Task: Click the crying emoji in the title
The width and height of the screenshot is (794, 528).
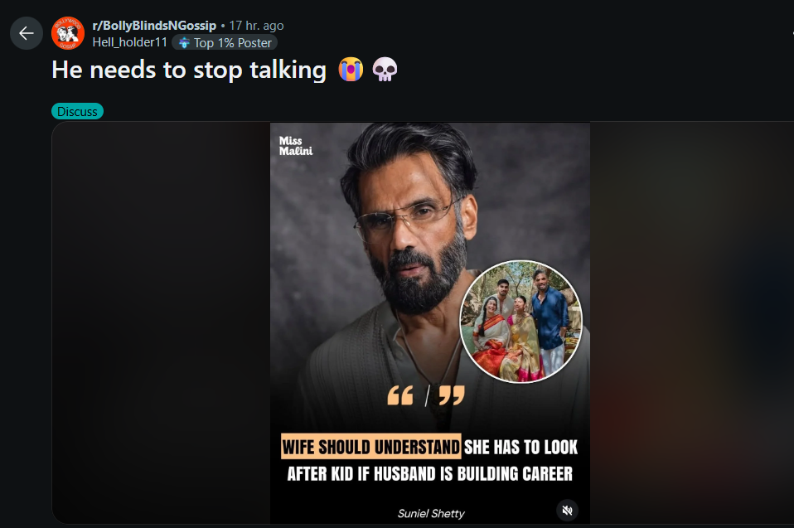Action: 351,70
